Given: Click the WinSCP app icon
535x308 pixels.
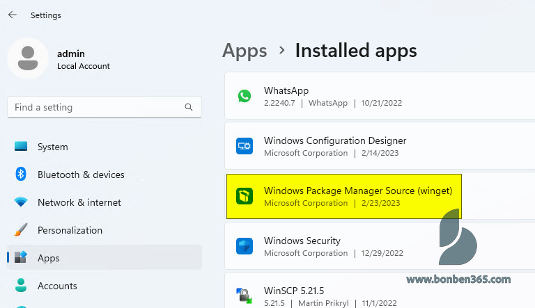Looking at the screenshot, I should point(245,295).
